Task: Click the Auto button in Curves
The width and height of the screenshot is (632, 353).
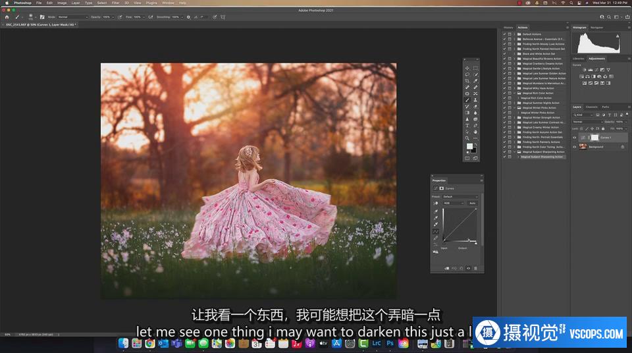Action: point(473,204)
